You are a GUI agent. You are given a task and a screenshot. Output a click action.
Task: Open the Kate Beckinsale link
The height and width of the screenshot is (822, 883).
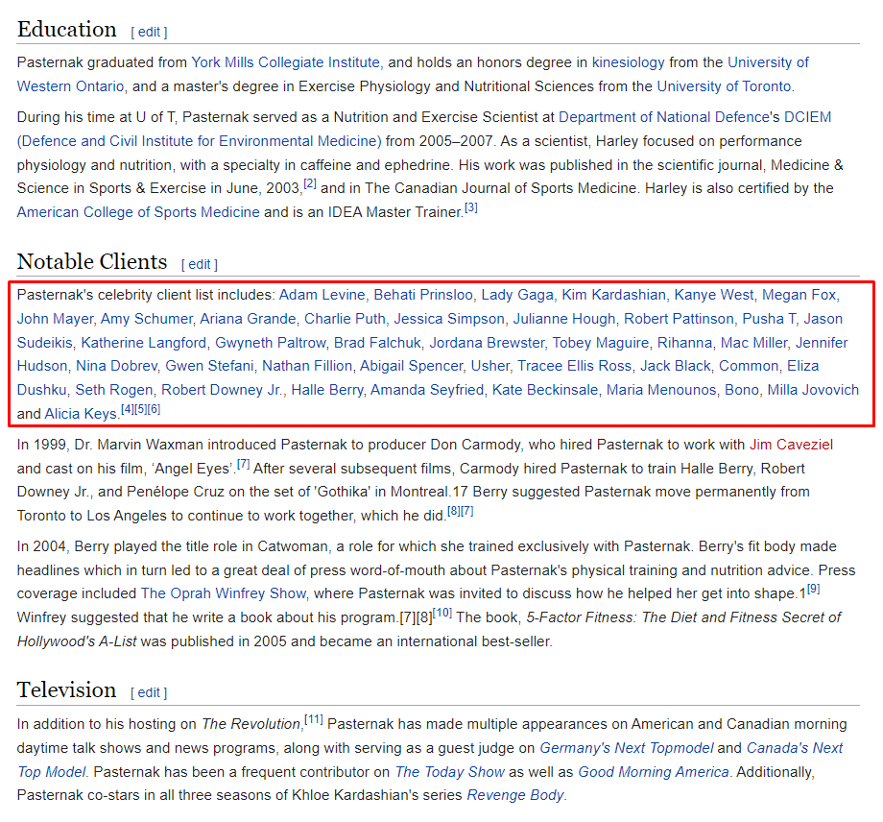[x=545, y=390]
